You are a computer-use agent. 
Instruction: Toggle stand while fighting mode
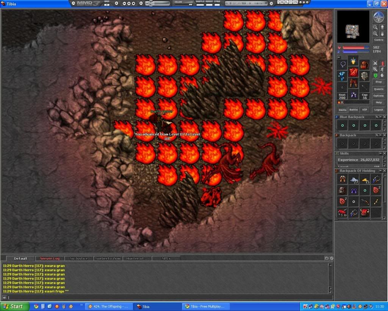tap(382, 63)
